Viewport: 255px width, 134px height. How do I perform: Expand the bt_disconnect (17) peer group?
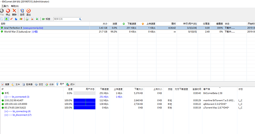6,115
